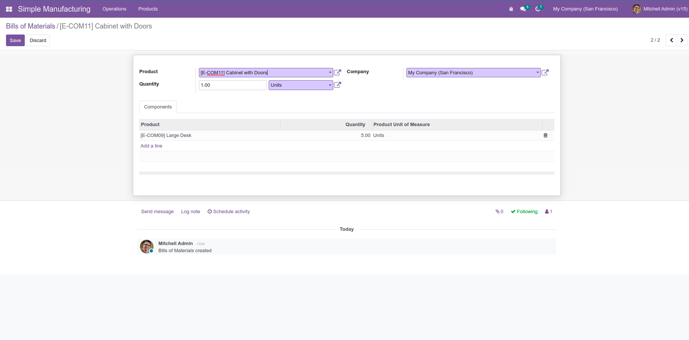
Task: Edit the 5.00 quantity cell
Action: click(x=326, y=135)
